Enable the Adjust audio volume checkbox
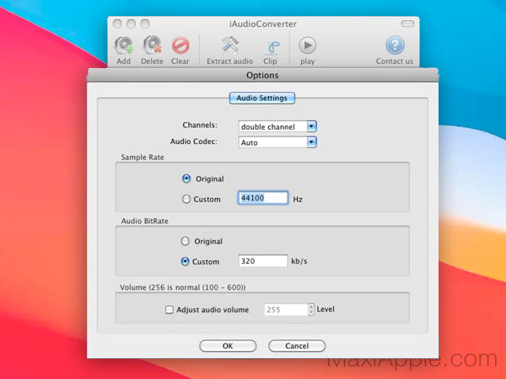Viewport: 506px width, 379px height. 170,310
